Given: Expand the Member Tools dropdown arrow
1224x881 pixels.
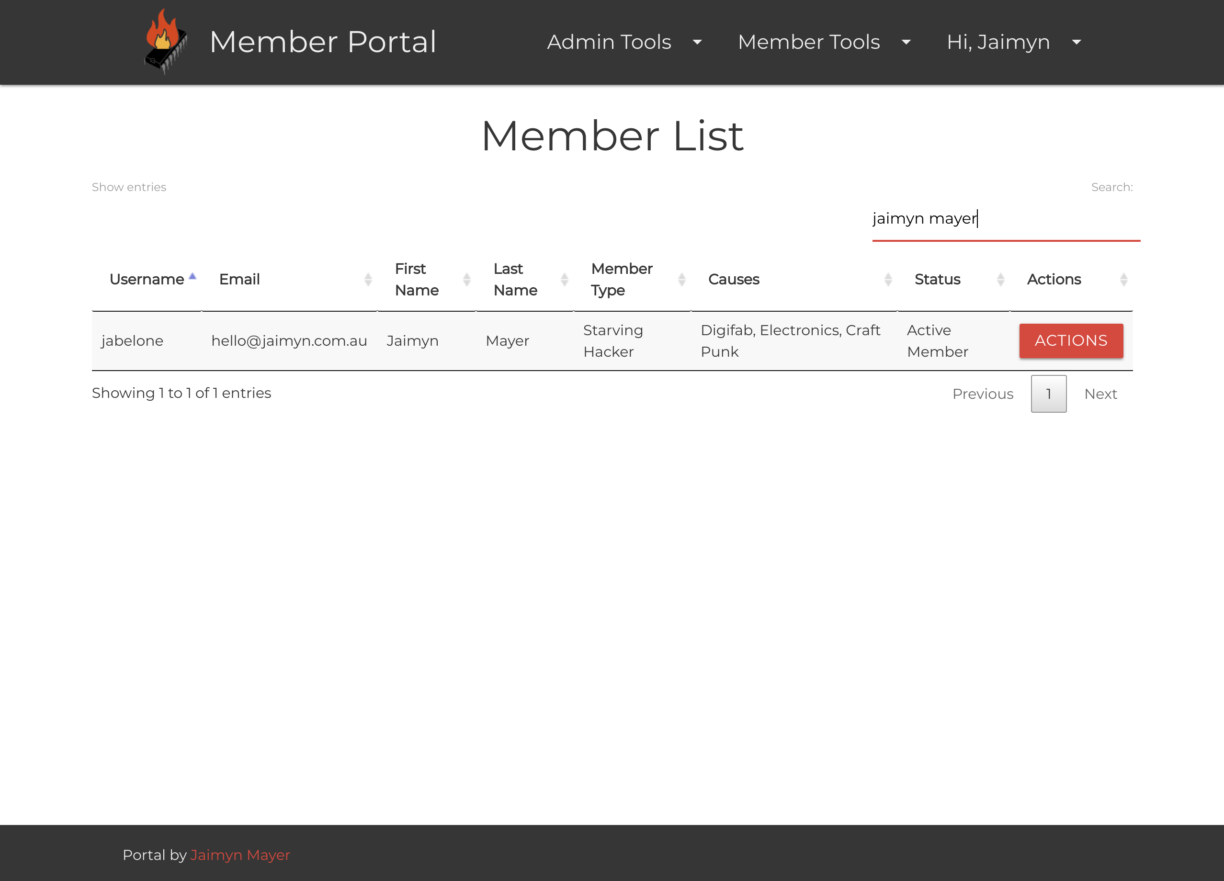Looking at the screenshot, I should coord(906,42).
